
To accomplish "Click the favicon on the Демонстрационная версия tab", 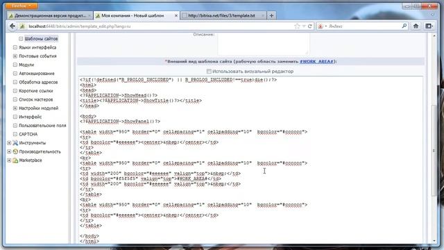I will [11, 15].
